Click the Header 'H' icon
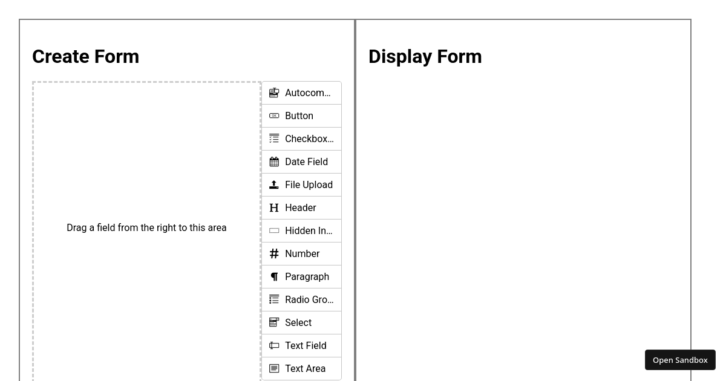Screen dimensions: 726x381 coord(274,207)
